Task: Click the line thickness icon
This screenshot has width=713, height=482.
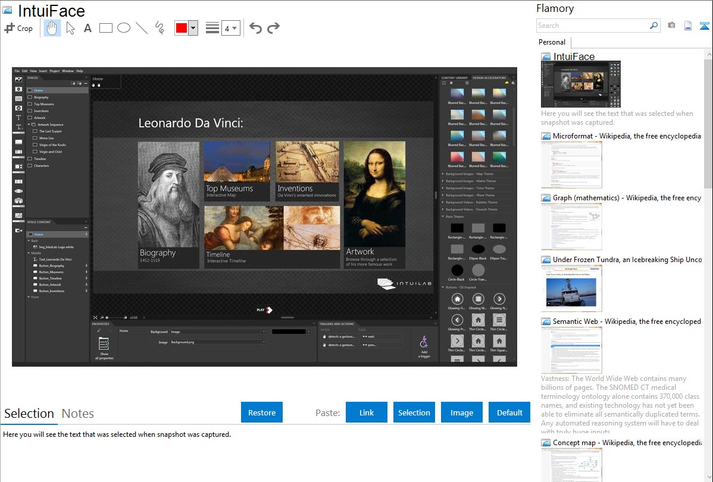Action: pyautogui.click(x=212, y=28)
